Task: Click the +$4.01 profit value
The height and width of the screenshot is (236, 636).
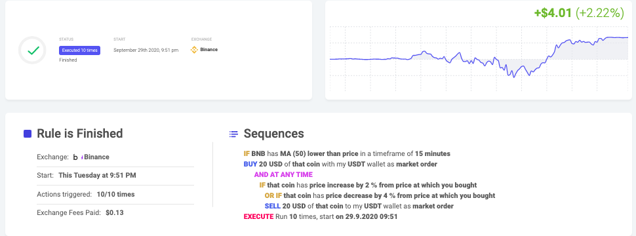Action: pos(553,13)
